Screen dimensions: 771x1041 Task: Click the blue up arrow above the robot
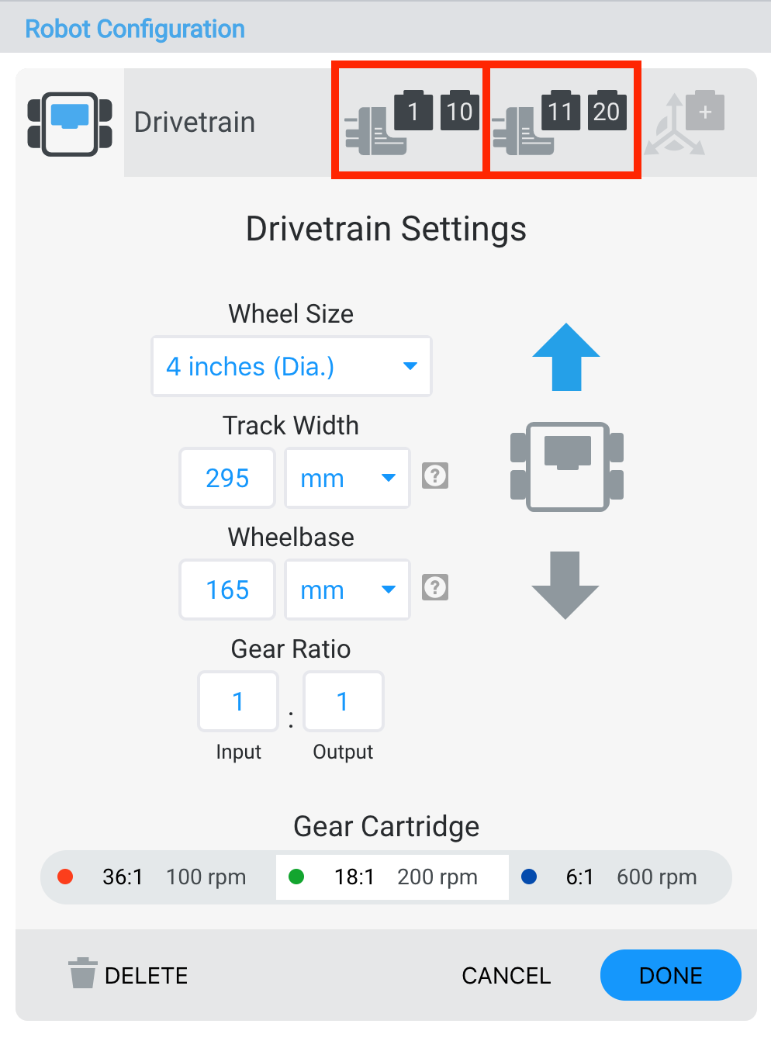click(565, 357)
